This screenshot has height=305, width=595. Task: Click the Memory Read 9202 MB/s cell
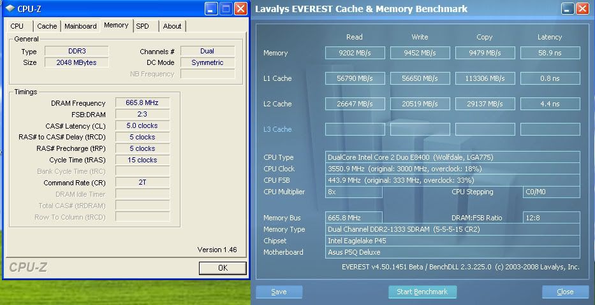(355, 53)
